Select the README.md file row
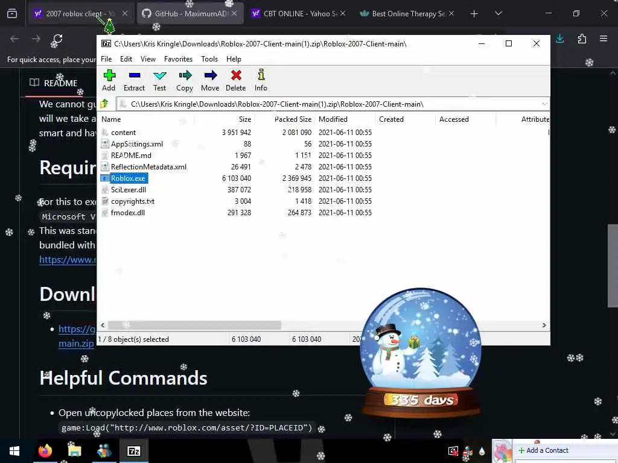 point(131,156)
